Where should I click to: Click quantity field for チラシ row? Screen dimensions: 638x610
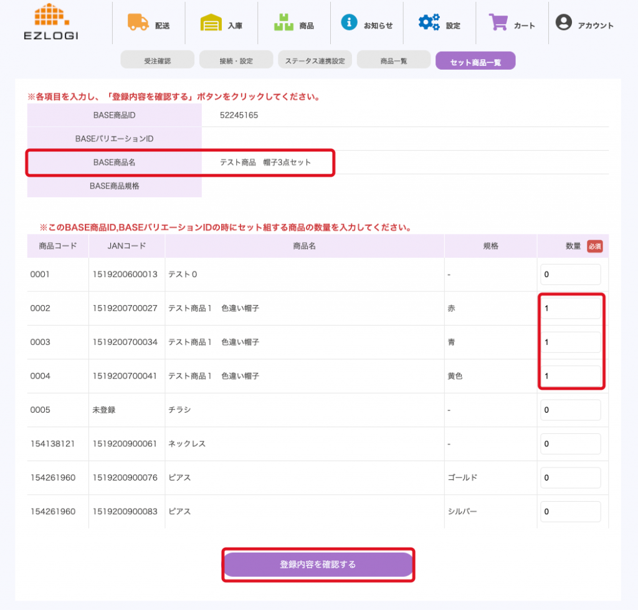tap(570, 410)
